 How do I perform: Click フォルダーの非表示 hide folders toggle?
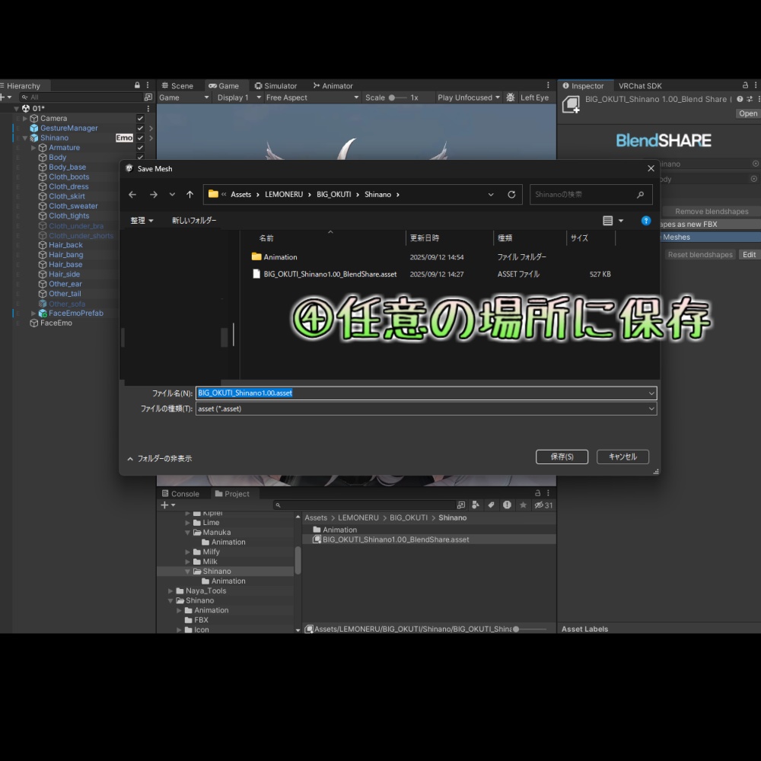160,459
